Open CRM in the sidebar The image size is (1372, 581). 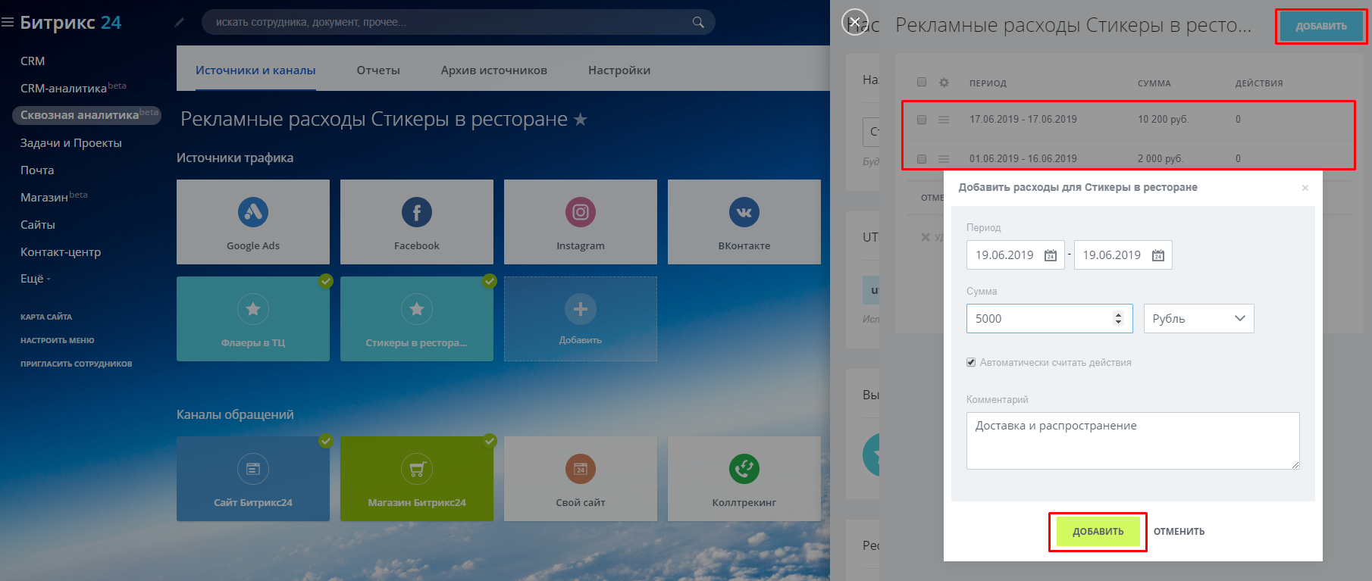33,61
